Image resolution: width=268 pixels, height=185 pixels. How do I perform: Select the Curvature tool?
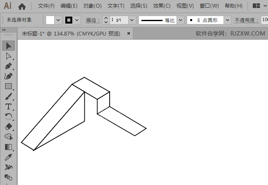(x=8, y=76)
